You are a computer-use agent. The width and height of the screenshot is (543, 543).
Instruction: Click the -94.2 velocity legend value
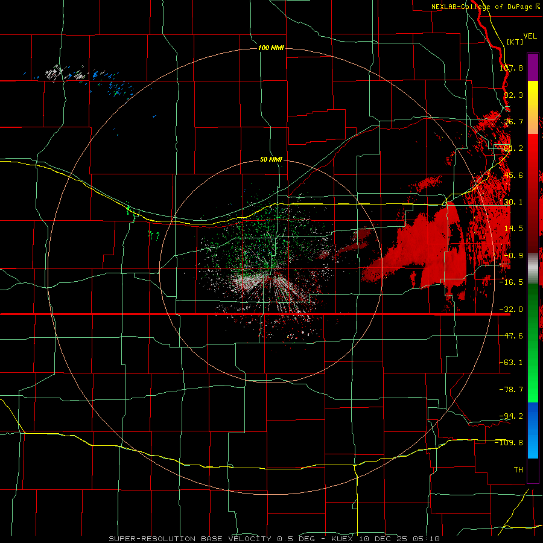(x=511, y=416)
